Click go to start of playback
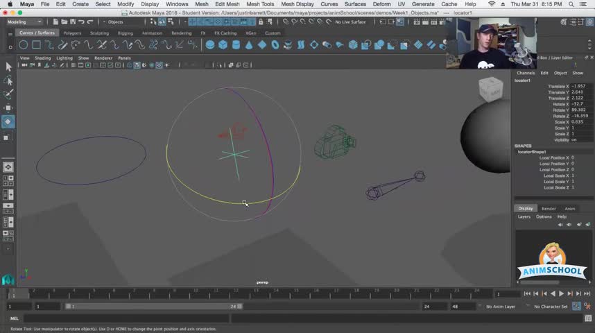The width and height of the screenshot is (595, 333). [527, 293]
